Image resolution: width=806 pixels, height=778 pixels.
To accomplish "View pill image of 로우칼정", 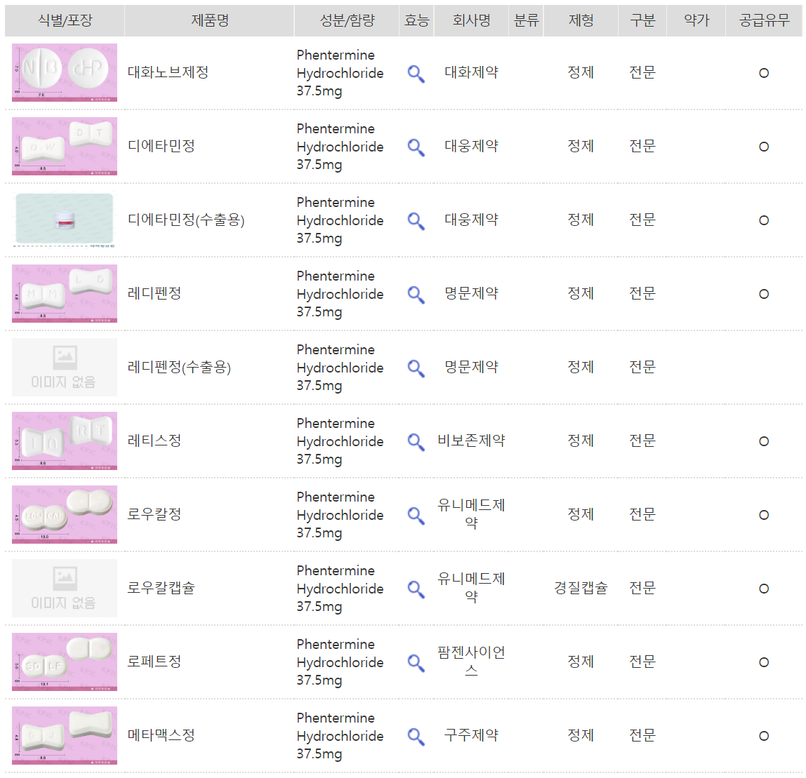I will tap(65, 514).
